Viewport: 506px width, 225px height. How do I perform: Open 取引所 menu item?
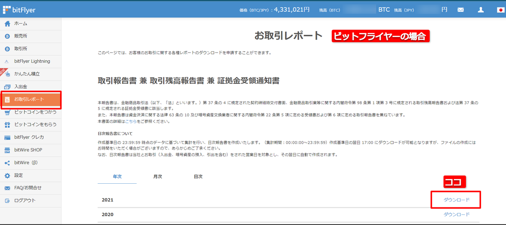click(x=21, y=49)
